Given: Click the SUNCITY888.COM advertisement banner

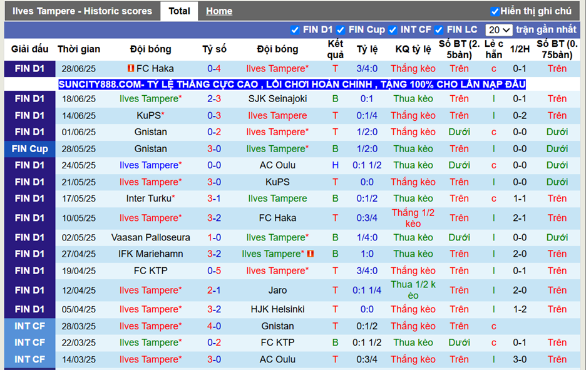Looking at the screenshot, I should (x=292, y=85).
